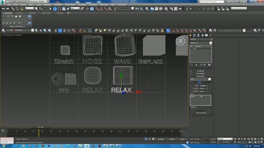Screen dimensions: 264x148
Task: Click the Render teapot icon
Action: pos(180,9)
